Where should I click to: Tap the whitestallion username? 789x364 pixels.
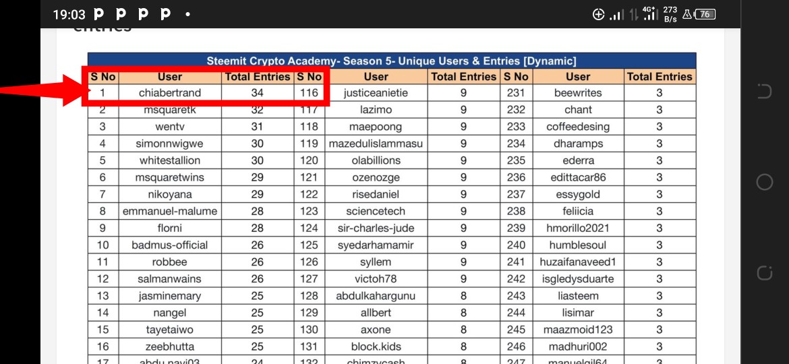169,160
